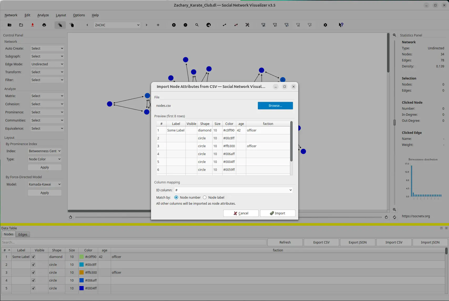Open the Index Betweenness Centrality dropdown
Screen dimensions: 449x301
pos(45,151)
